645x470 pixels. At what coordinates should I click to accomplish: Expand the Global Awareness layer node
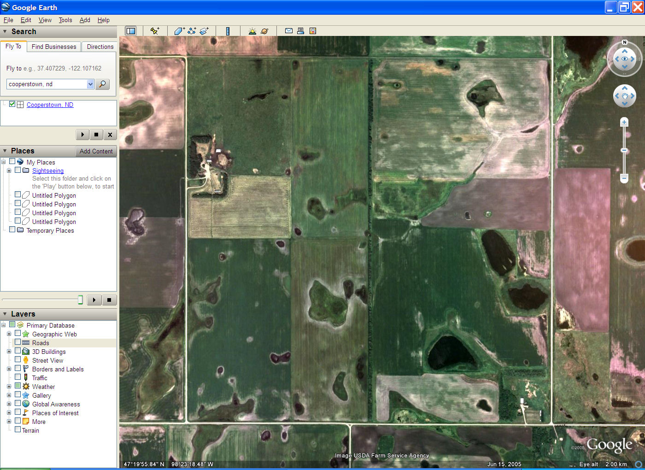click(x=9, y=404)
